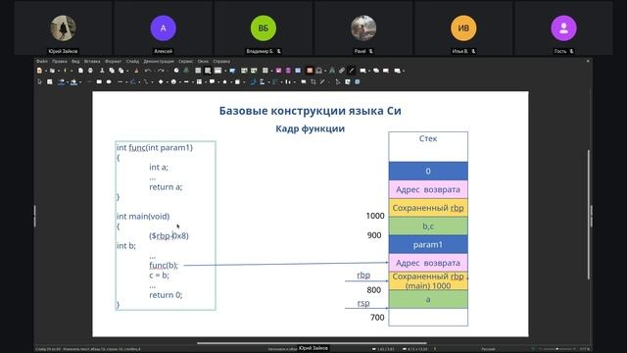This screenshot has width=627, height=353.
Task: Open the Lines and Arrows dropdown
Action: [x=126, y=82]
